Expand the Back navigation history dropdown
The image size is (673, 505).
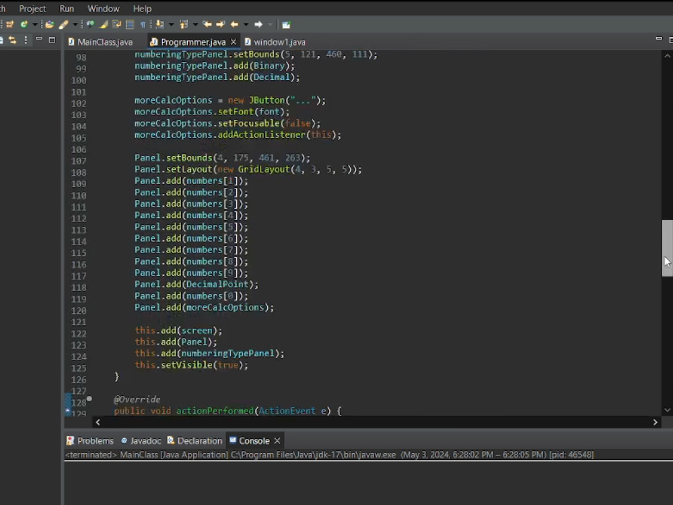click(x=246, y=24)
